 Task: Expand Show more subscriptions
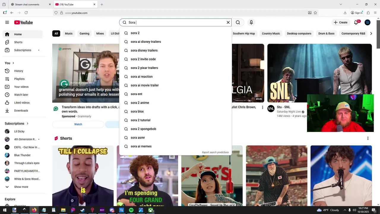tap(23, 187)
